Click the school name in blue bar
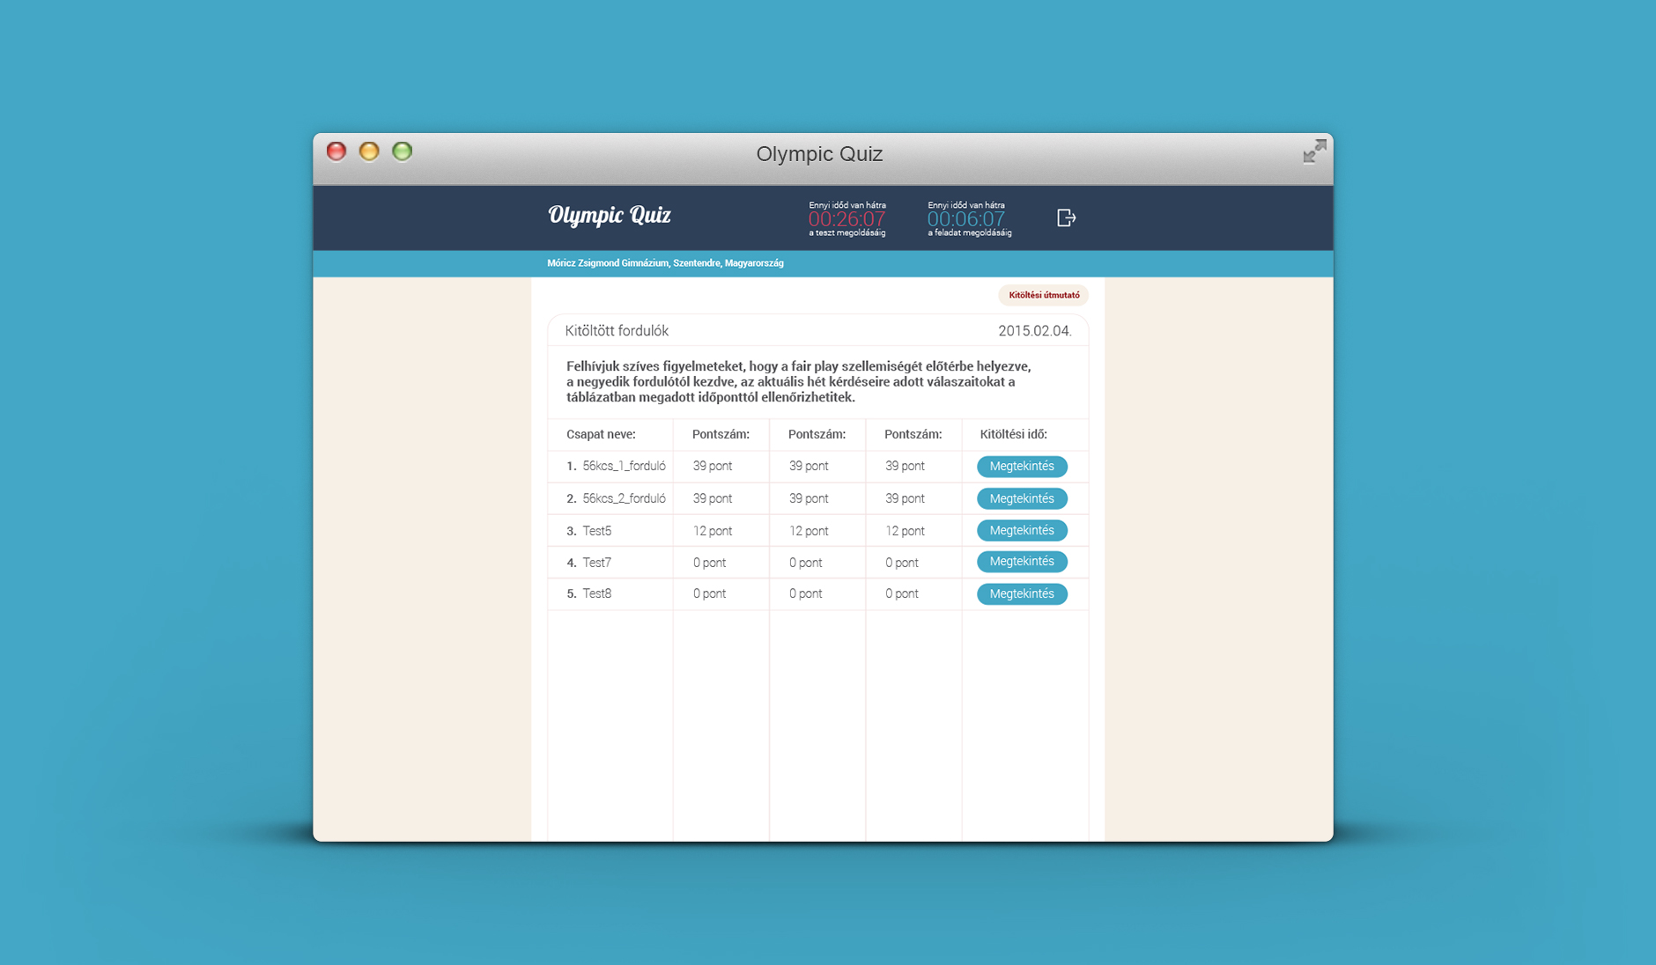1656x965 pixels. click(665, 263)
